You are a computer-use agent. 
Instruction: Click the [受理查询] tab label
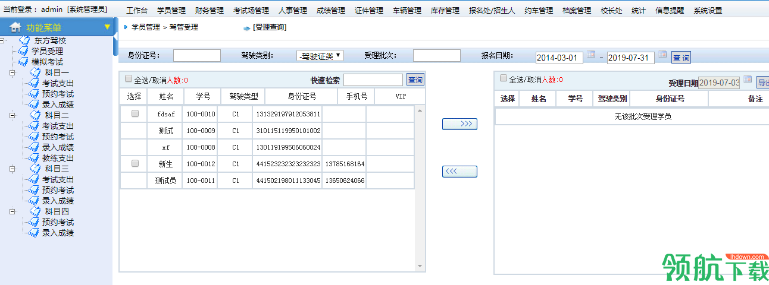click(x=269, y=27)
